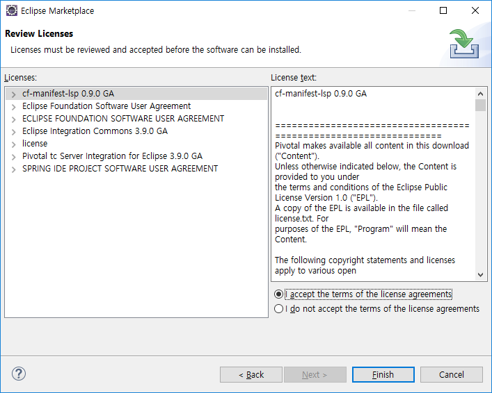Viewport: 492px width, 393px height.
Task: Maximize the Eclipse Marketplace dialog
Action: [443, 10]
